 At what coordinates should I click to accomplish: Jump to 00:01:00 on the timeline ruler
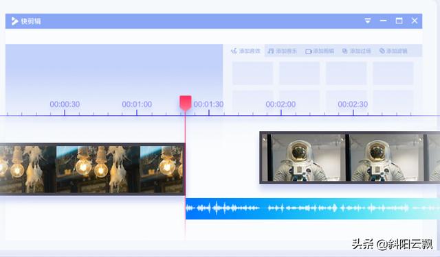click(x=137, y=104)
